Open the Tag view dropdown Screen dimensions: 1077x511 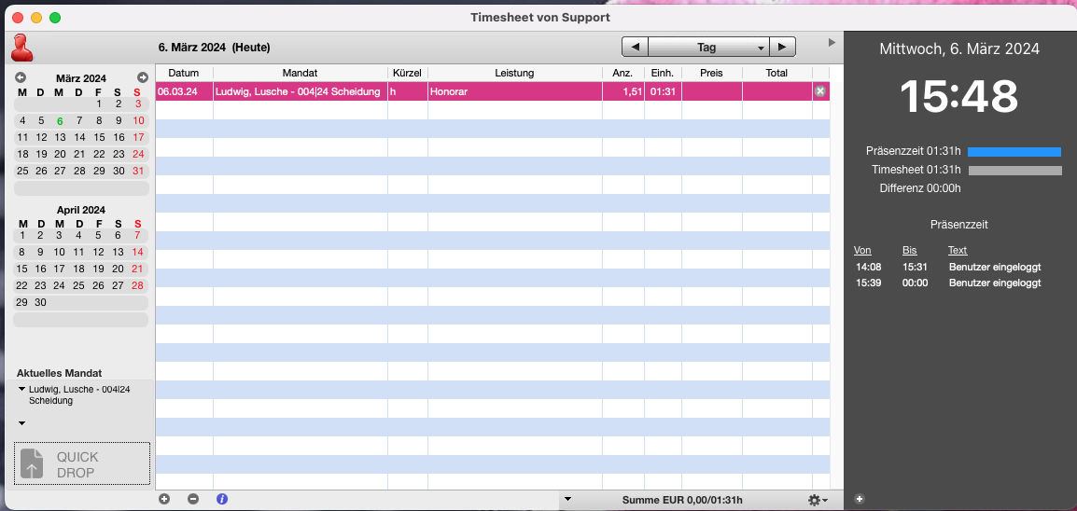click(x=708, y=47)
